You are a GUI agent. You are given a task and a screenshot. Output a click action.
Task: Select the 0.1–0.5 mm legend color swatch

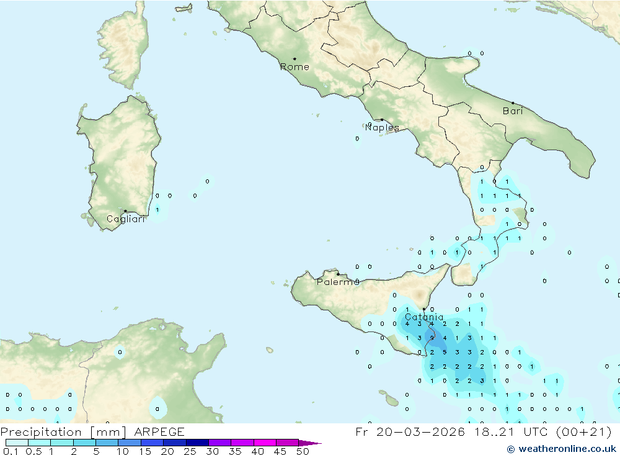tap(17, 443)
